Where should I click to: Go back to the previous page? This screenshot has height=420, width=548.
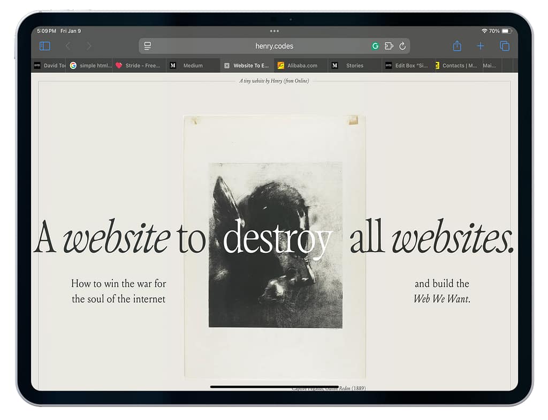[68, 46]
